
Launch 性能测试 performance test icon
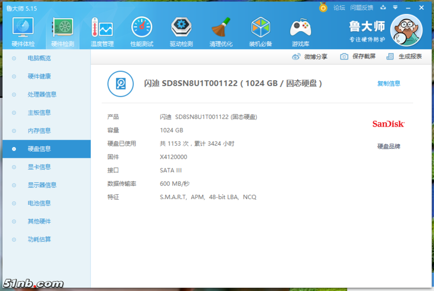[142, 32]
